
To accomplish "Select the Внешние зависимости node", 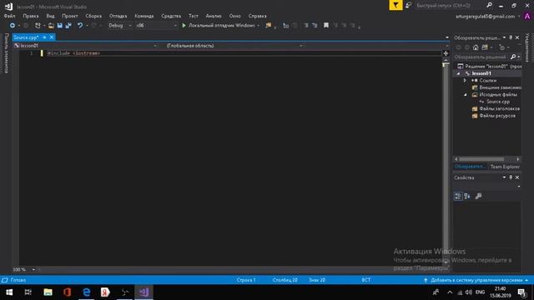I will tap(500, 87).
